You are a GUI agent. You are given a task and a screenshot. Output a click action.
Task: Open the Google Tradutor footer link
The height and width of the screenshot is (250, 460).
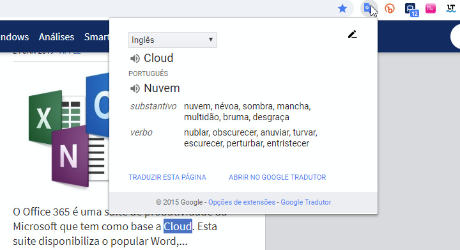point(305,202)
